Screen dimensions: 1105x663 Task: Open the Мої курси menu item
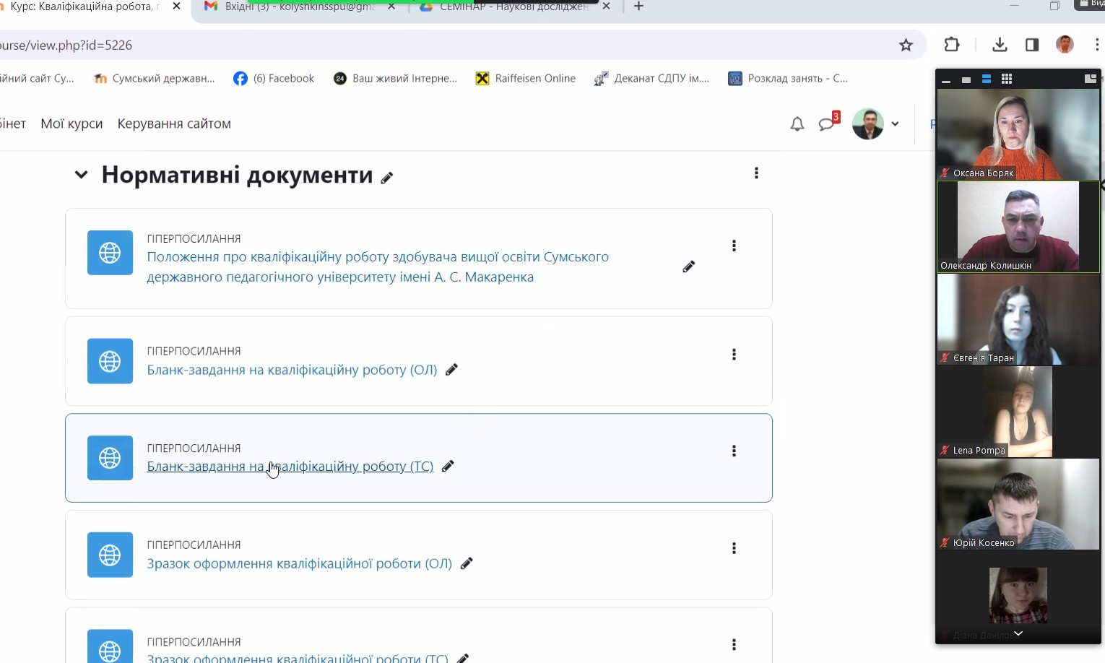[71, 123]
